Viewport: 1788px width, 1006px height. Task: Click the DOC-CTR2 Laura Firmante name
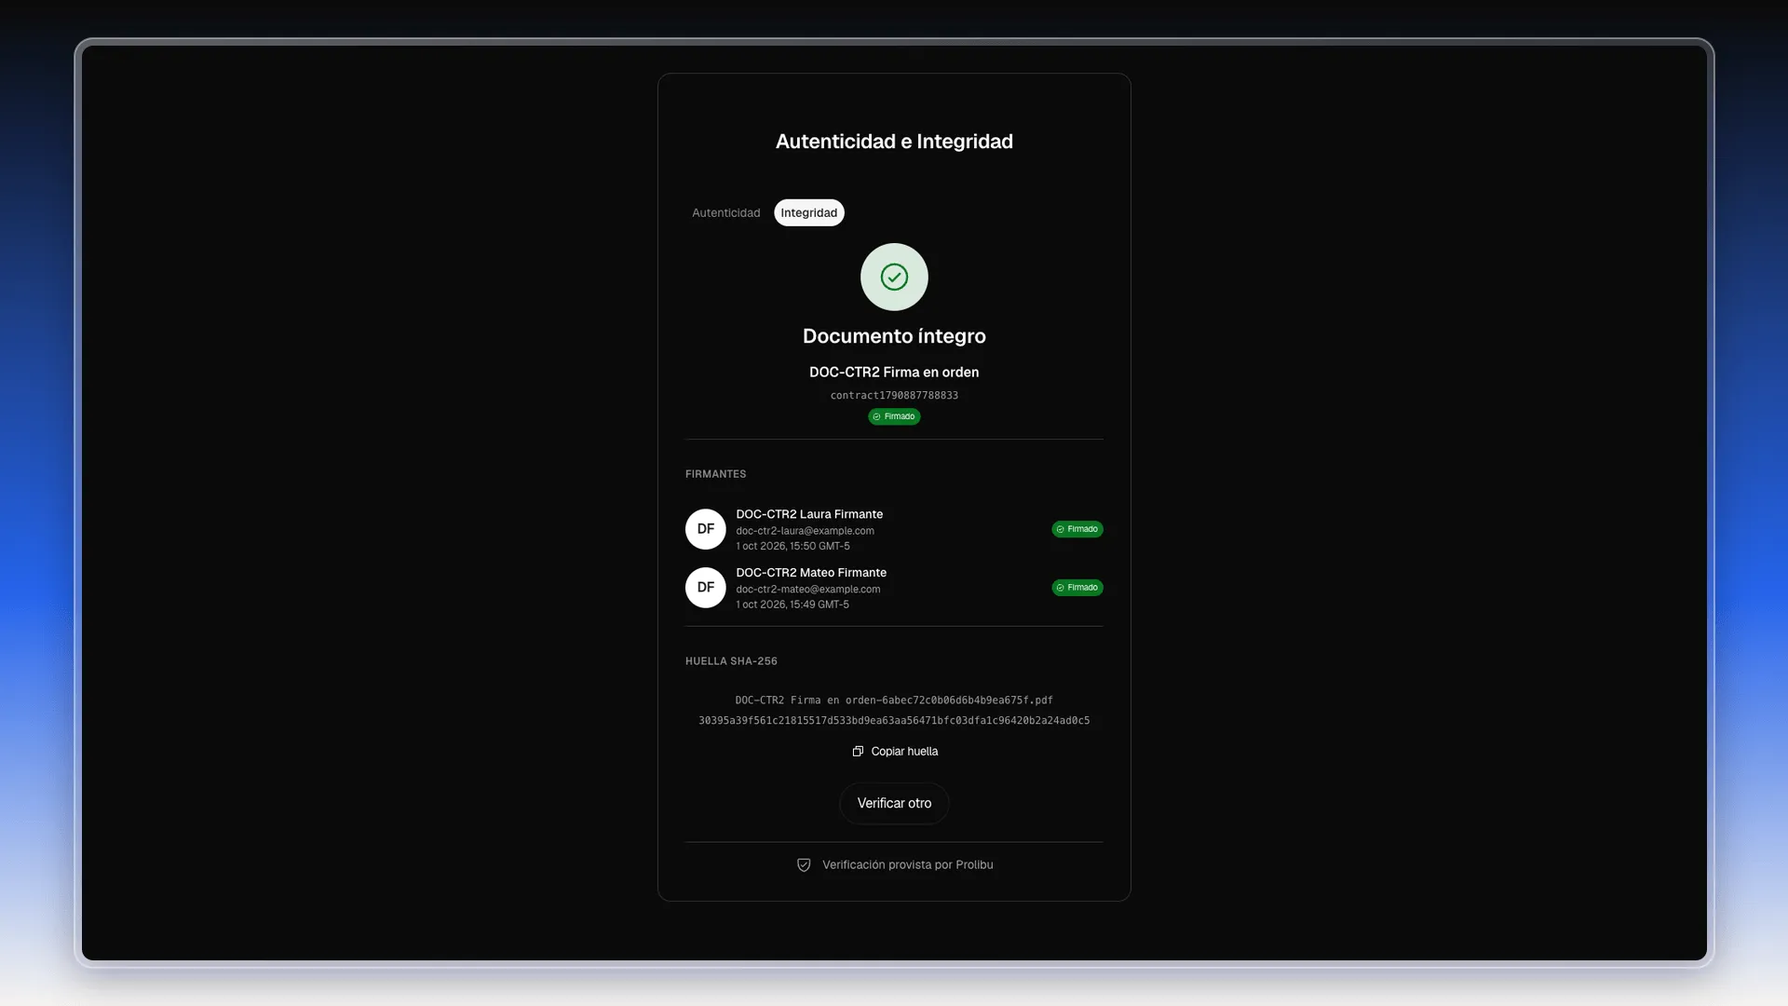[x=809, y=514]
